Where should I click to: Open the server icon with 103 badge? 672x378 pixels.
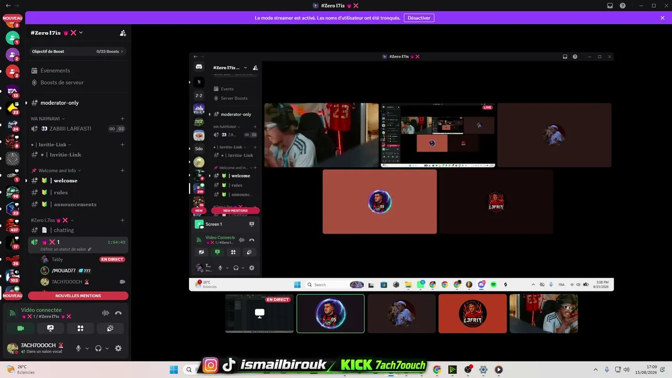pos(13,276)
